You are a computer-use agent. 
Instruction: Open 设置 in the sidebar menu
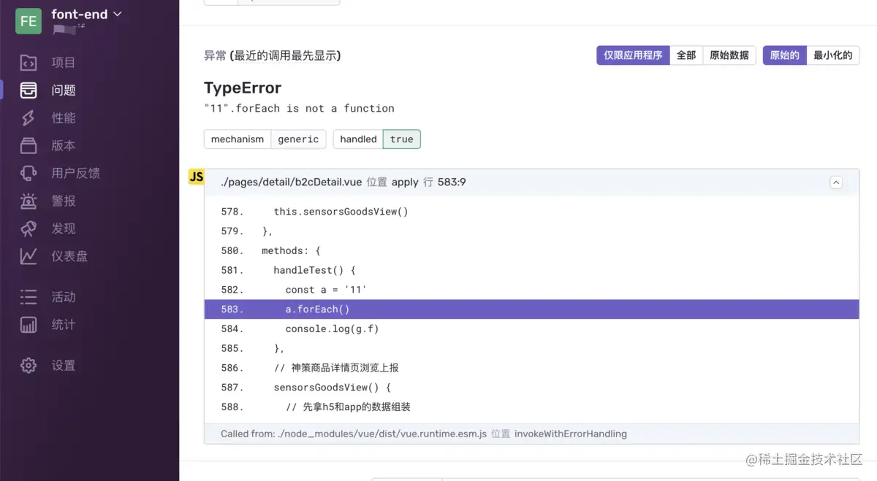[64, 366]
